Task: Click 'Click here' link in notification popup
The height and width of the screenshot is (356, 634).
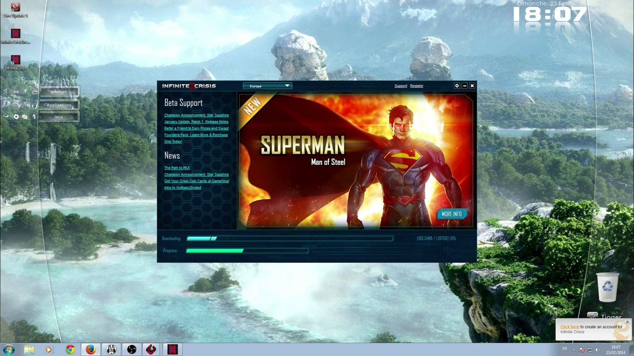Action: coord(570,327)
